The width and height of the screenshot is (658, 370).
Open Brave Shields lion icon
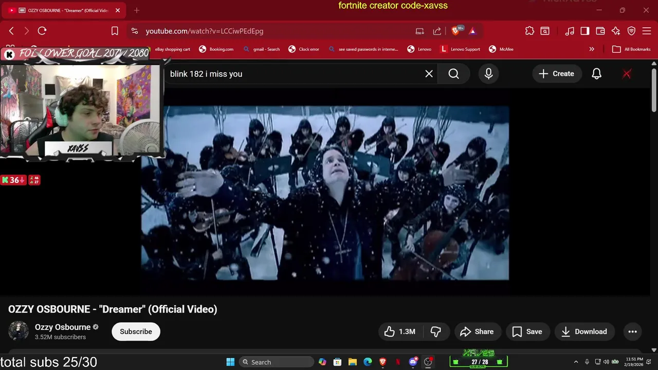455,31
